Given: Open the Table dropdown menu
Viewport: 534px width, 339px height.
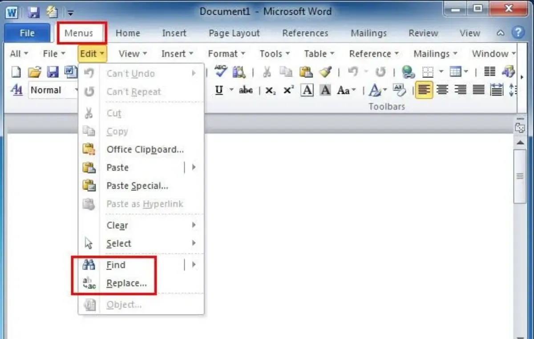Looking at the screenshot, I should [x=320, y=54].
